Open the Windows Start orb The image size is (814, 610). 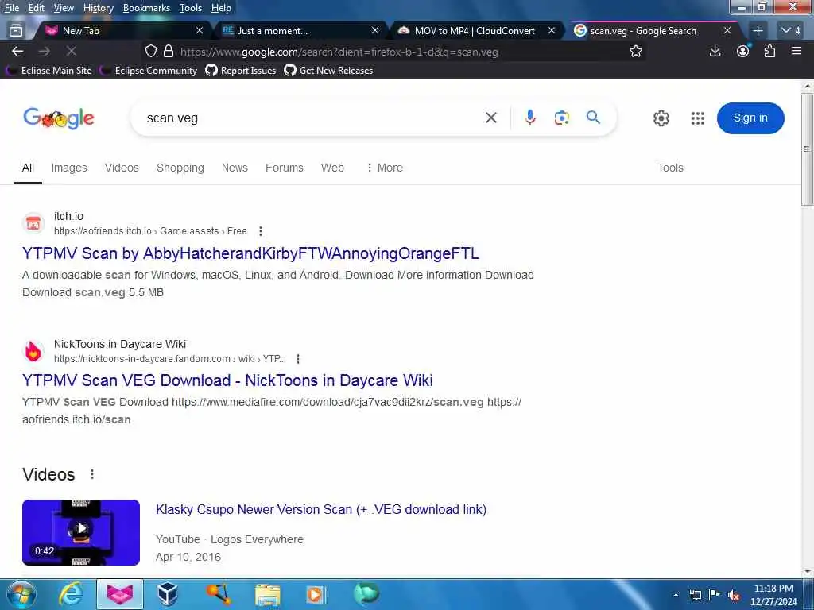point(21,594)
